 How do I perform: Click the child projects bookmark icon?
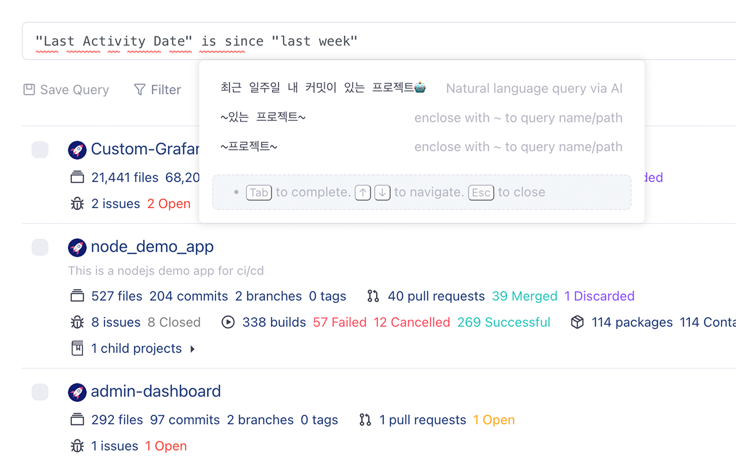tap(77, 348)
